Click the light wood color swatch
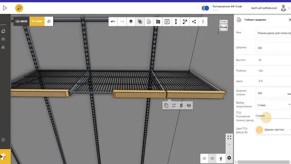 259,129
